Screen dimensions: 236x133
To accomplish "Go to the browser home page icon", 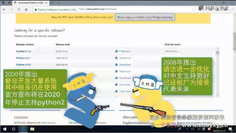I will tap(26, 9).
